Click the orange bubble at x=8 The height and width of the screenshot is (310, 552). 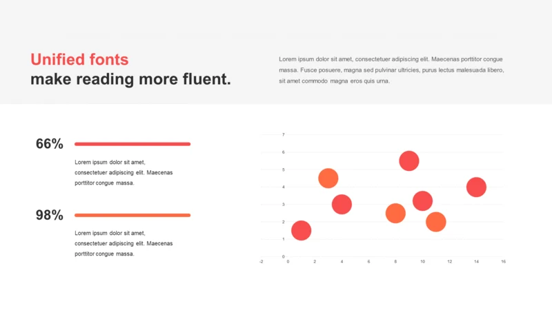(395, 214)
